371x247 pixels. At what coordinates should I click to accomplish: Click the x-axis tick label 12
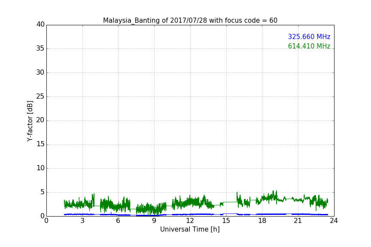190,221
